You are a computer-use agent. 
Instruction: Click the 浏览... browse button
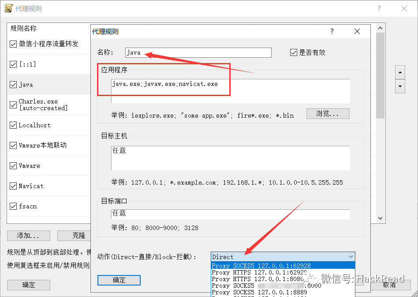coord(328,114)
